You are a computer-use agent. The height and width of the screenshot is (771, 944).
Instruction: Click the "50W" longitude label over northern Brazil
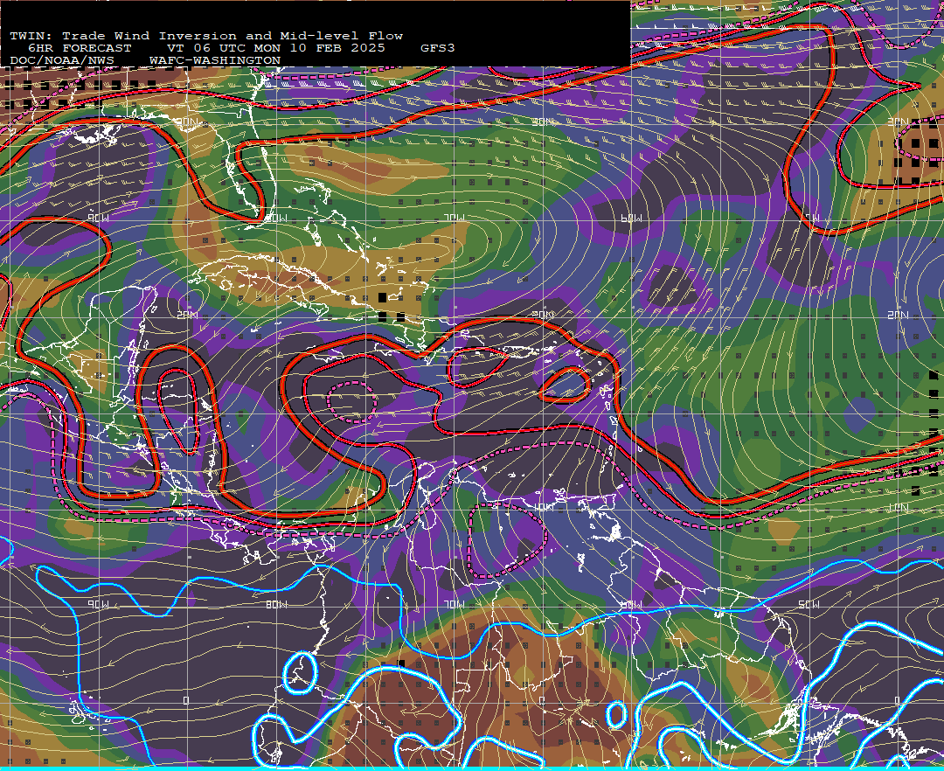809,604
